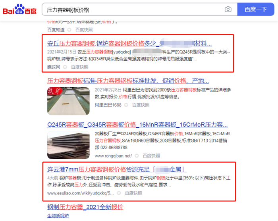Viewport: 278px width, 221px height.
Task: Click the 百度一下 search button
Action: [256, 9]
